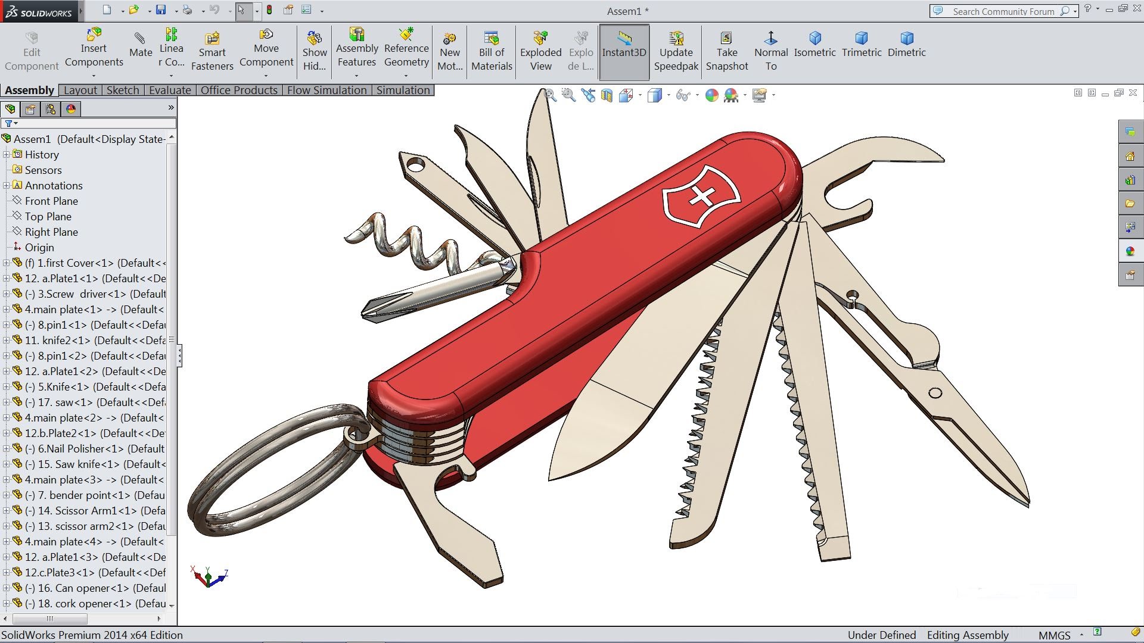
Task: Click Zoom to Fit magnifier icon
Action: 550,95
